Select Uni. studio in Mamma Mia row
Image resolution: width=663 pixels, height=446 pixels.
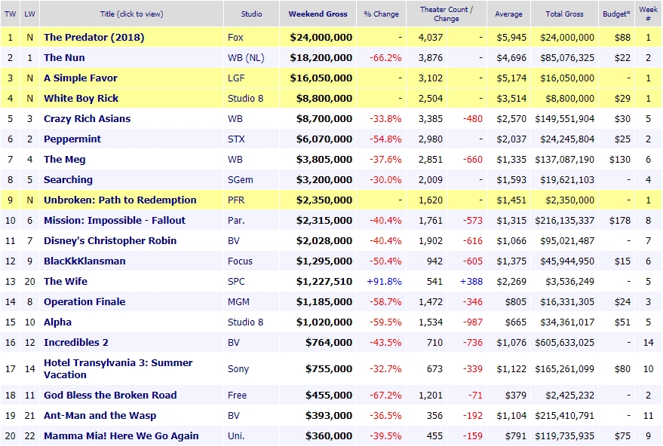236,436
